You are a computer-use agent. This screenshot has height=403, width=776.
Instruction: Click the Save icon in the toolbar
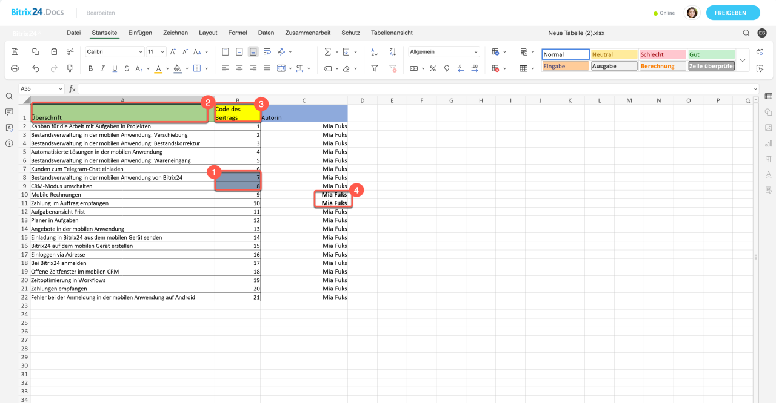coord(15,52)
